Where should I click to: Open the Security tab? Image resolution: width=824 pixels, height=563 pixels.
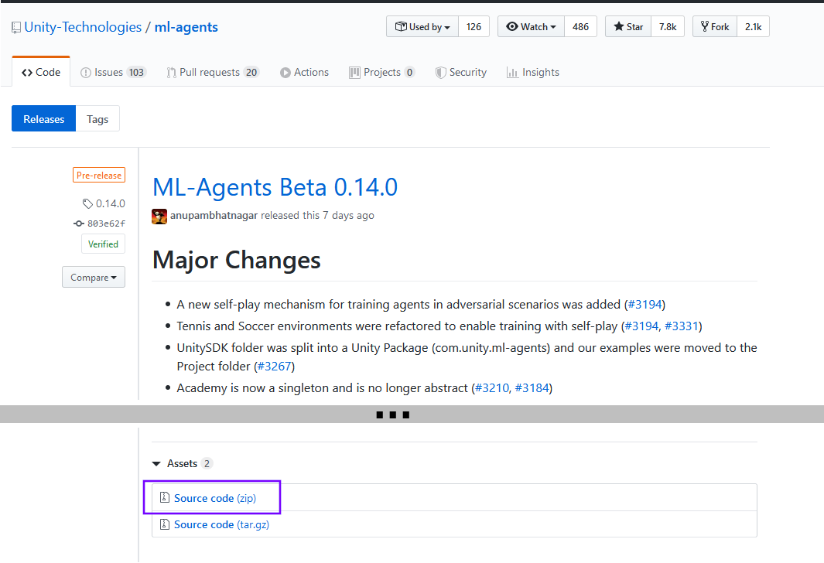click(x=461, y=73)
